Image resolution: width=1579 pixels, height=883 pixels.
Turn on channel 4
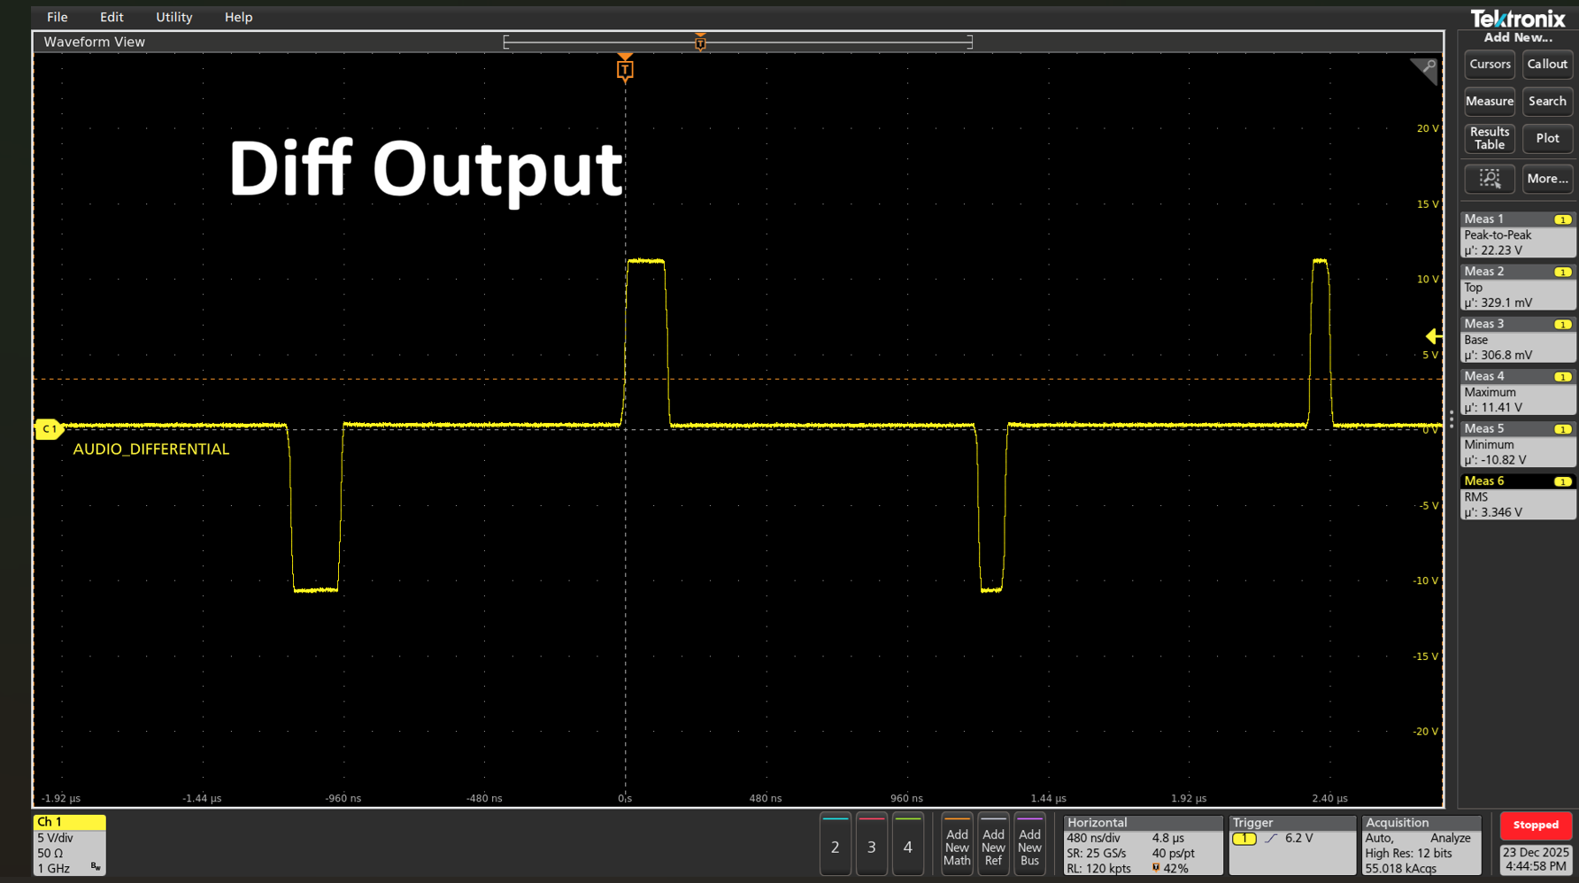pos(907,845)
